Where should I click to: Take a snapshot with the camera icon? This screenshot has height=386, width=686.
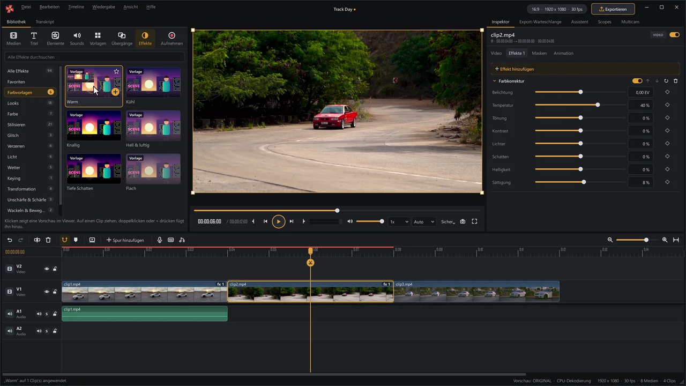pyautogui.click(x=463, y=221)
